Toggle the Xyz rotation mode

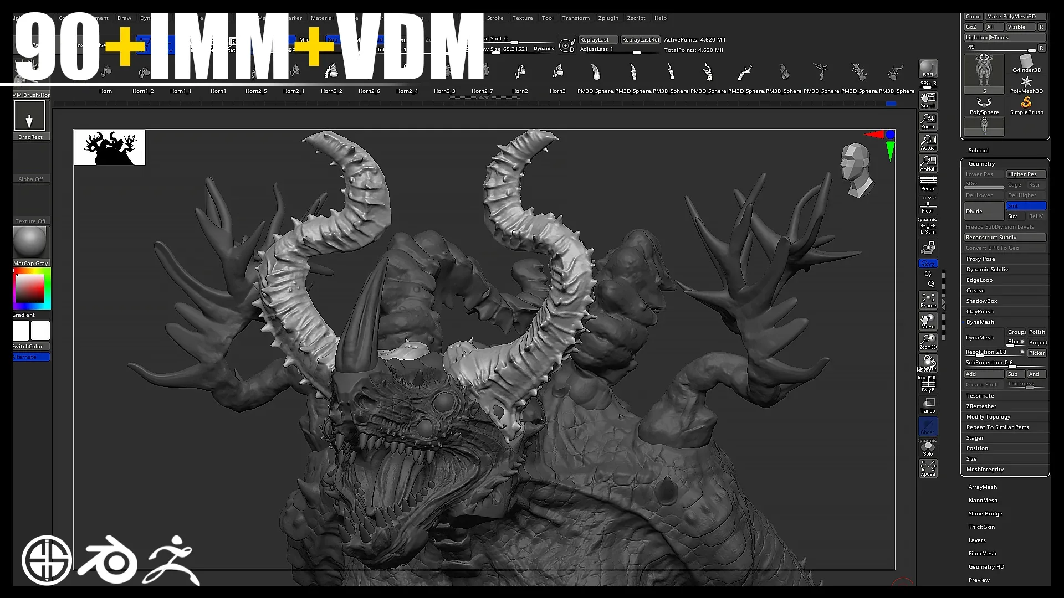[928, 264]
